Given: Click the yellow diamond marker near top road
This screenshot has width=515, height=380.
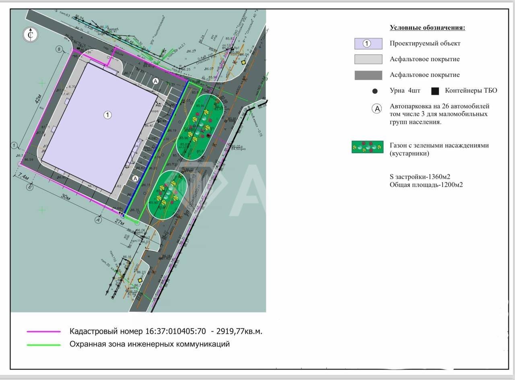Looking at the screenshot, I should 243,63.
